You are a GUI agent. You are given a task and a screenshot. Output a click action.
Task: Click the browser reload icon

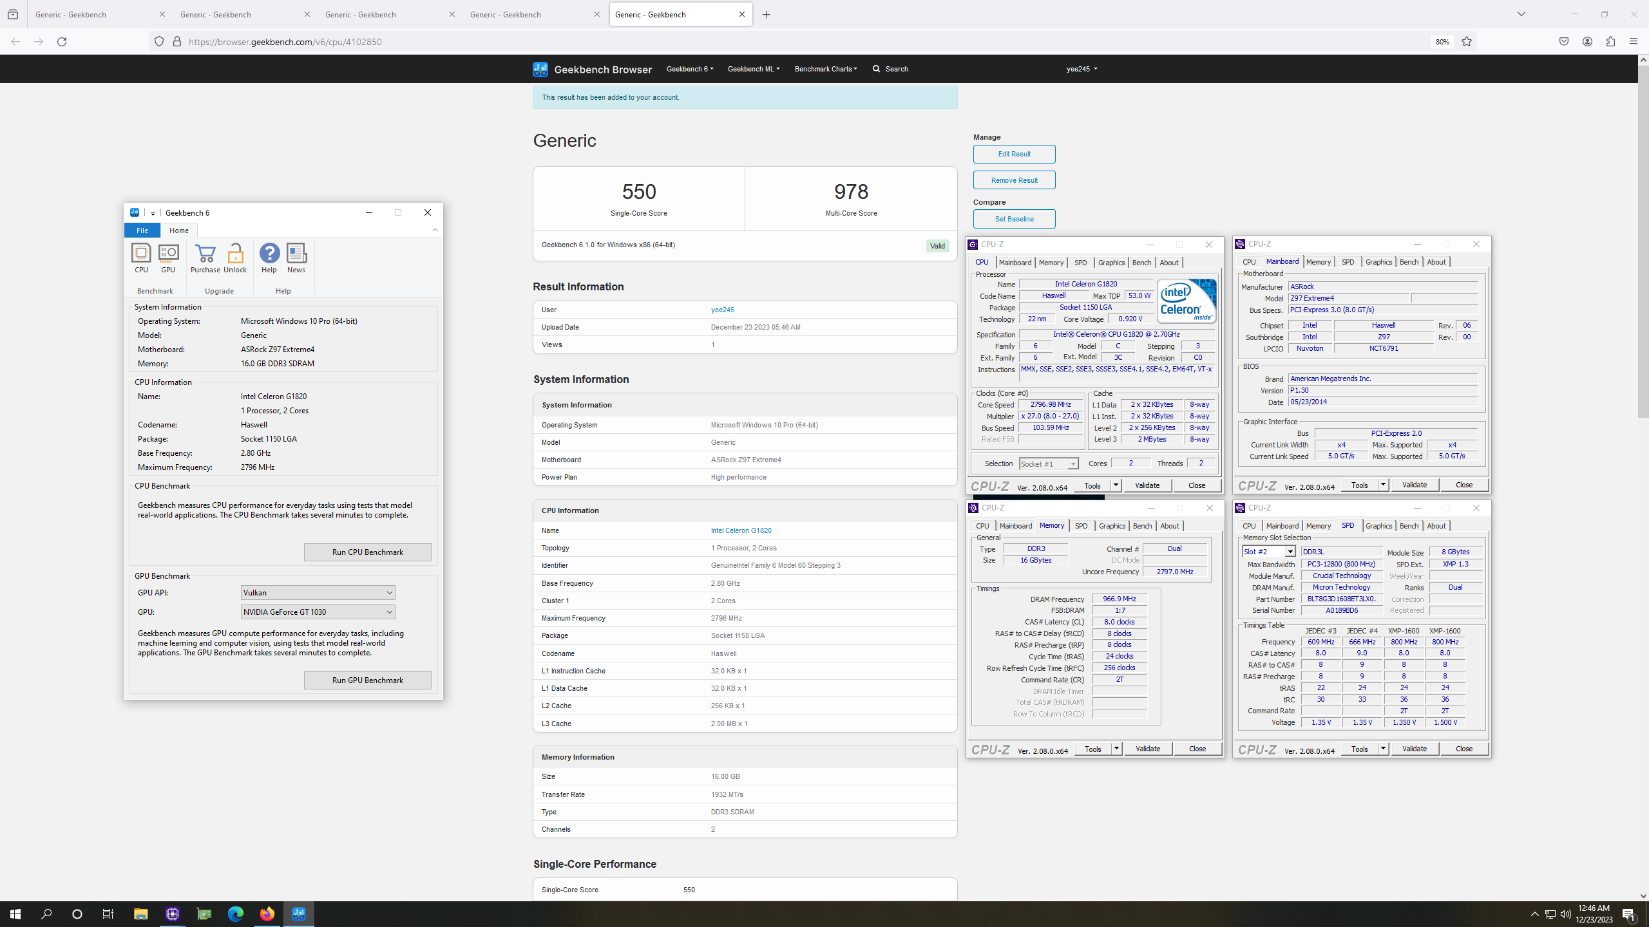62,42
